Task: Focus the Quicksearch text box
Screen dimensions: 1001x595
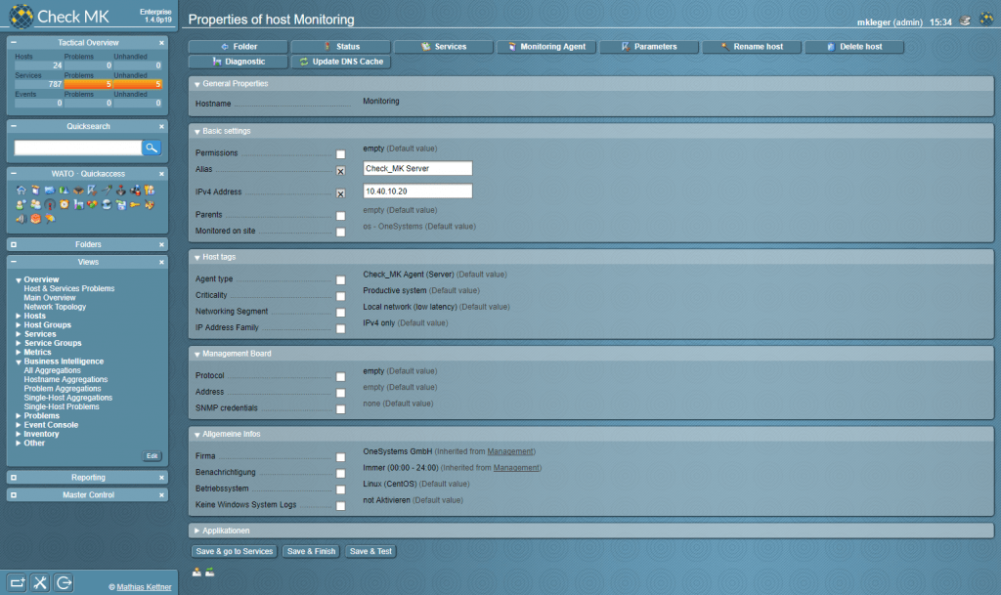Action: click(78, 148)
